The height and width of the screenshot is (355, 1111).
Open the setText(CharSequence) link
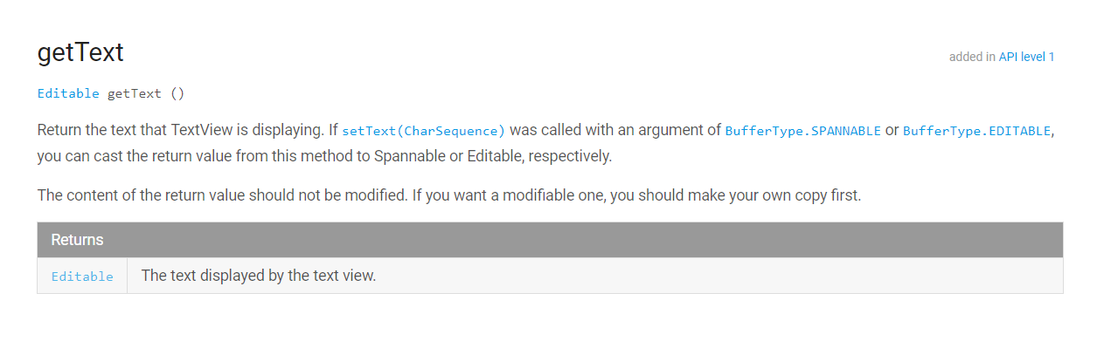pyautogui.click(x=423, y=131)
